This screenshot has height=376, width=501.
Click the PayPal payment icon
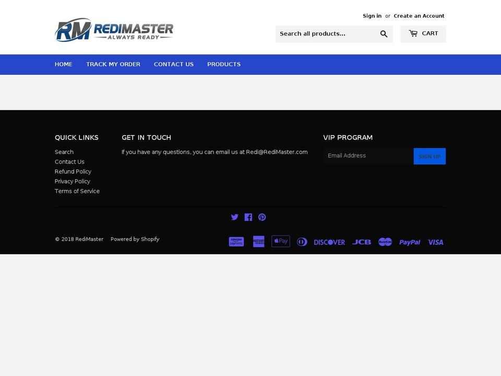point(410,242)
